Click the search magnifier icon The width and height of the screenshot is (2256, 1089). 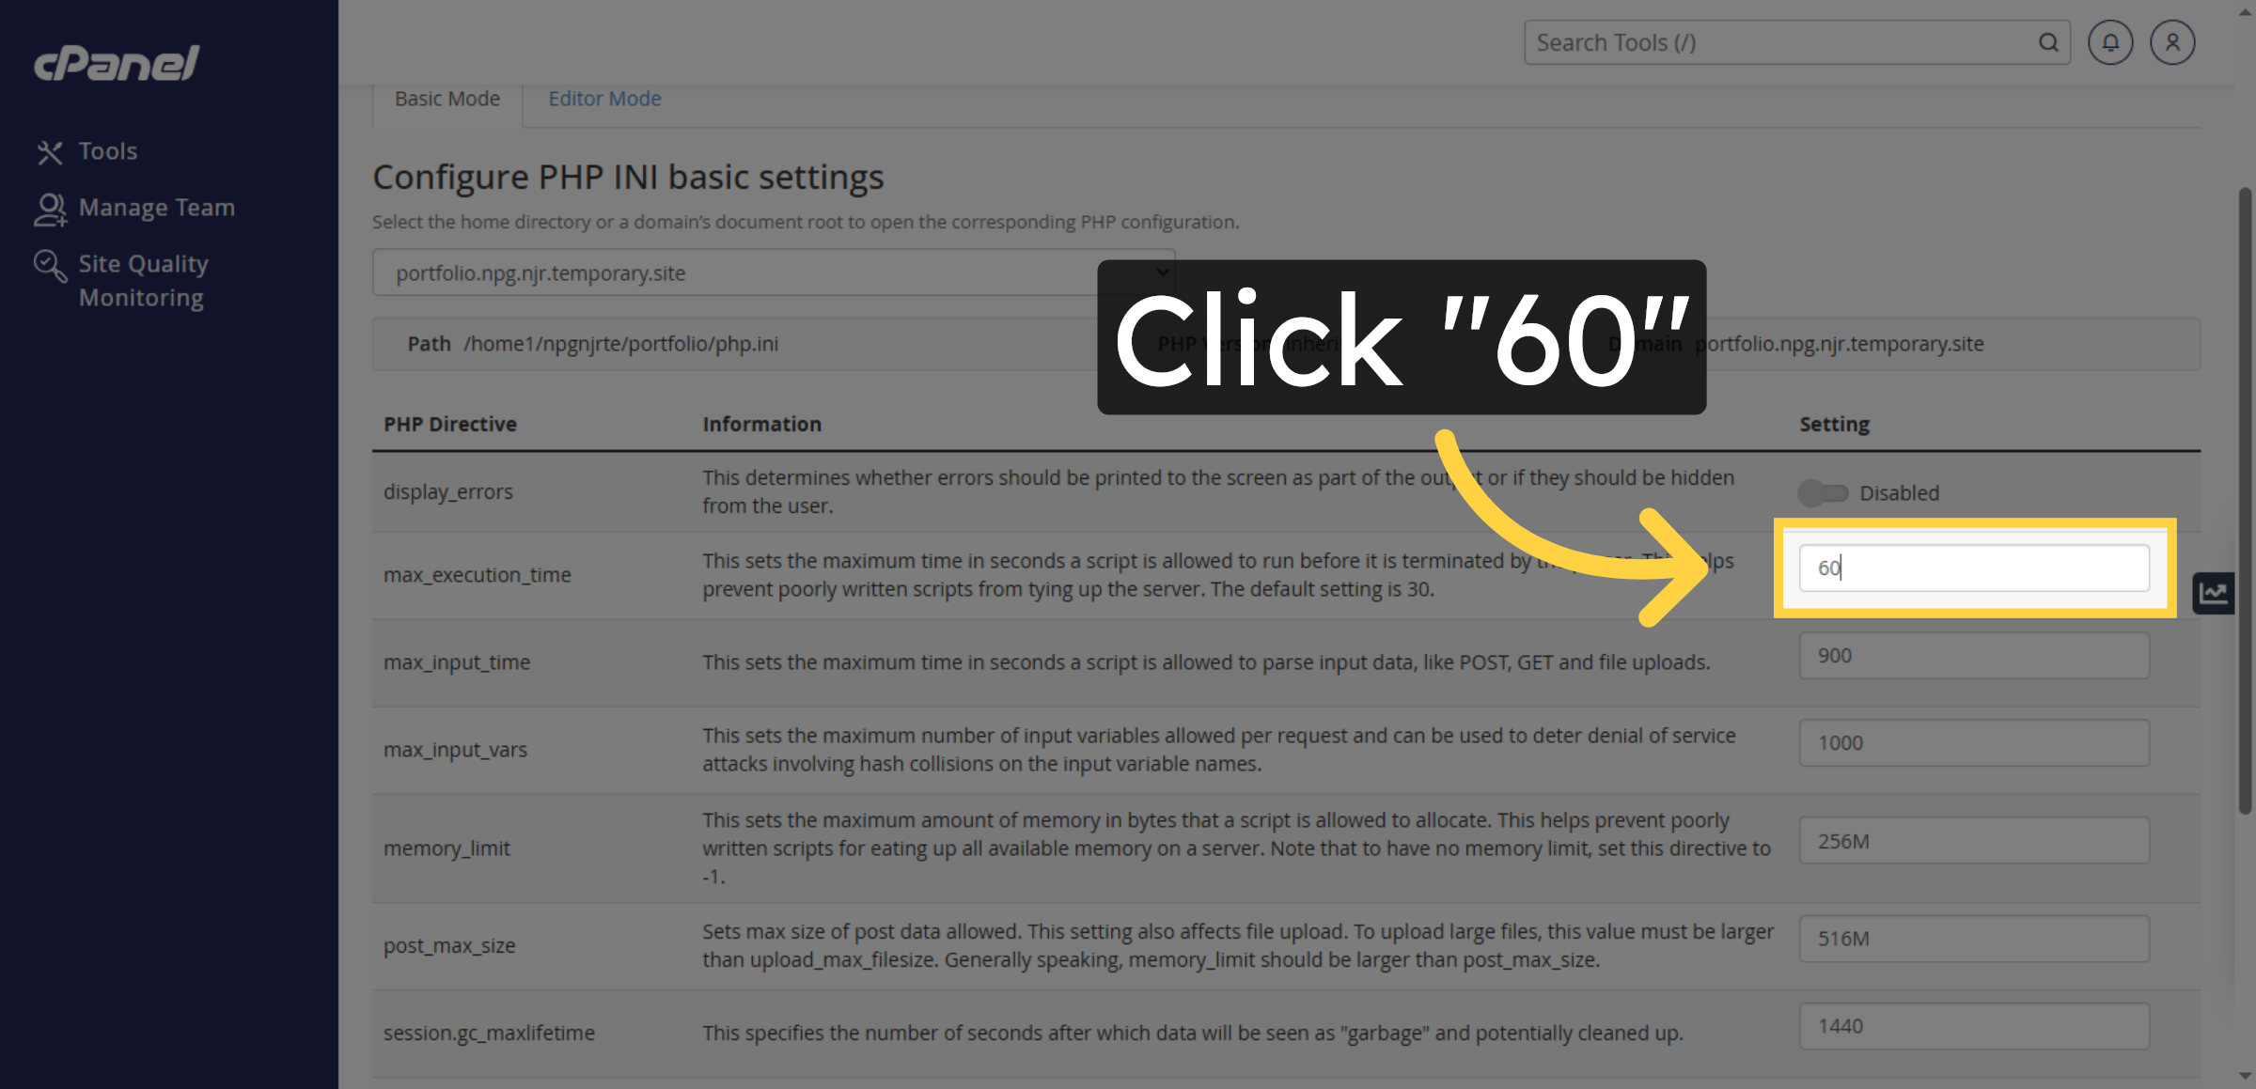tap(2048, 43)
